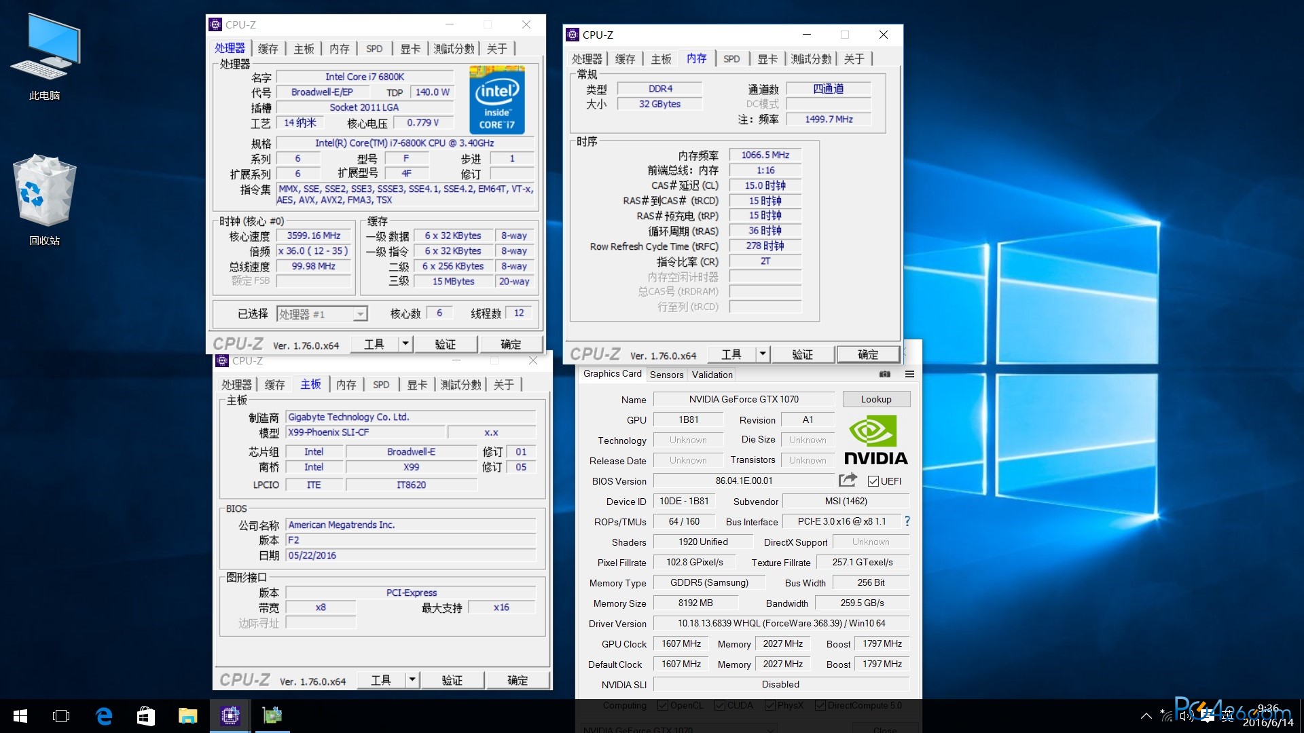Click the 8192 MB memory size value in GPU-Z
1304x733 pixels.
[695, 603]
